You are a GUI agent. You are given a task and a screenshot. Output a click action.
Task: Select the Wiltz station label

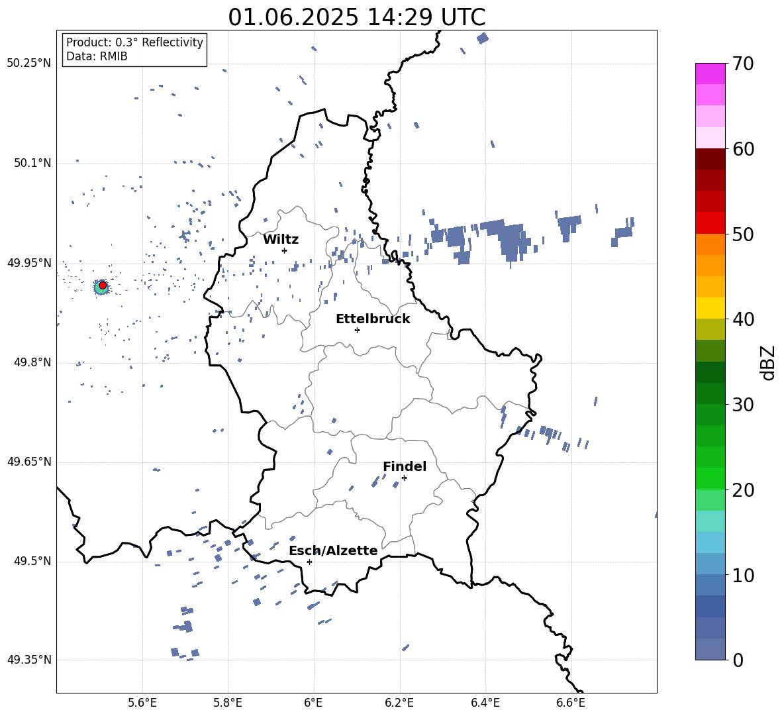click(x=281, y=240)
